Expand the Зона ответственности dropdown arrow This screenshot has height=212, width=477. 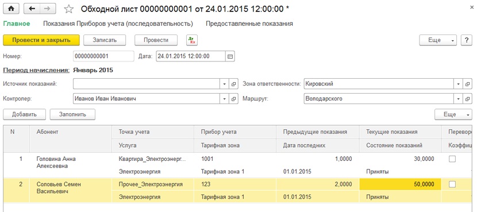coord(458,84)
